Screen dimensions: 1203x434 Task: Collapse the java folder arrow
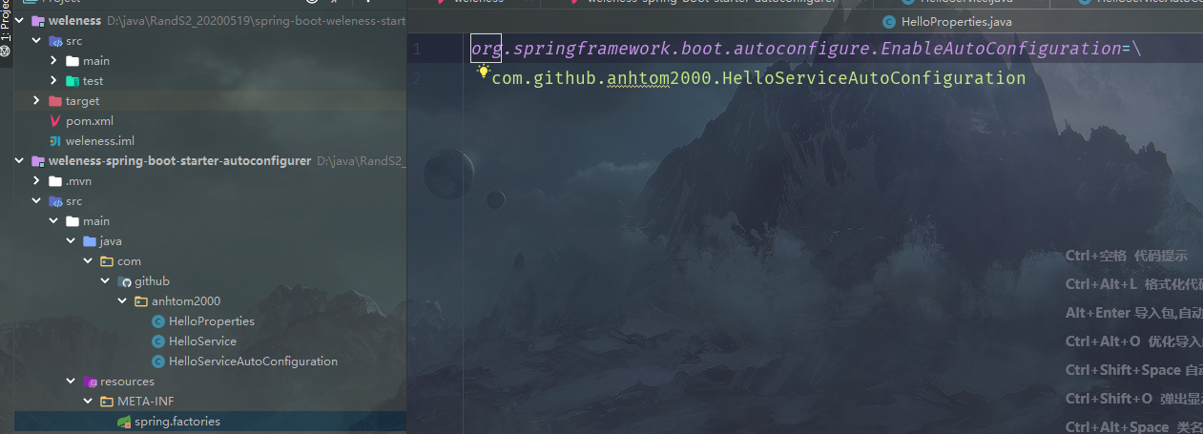71,241
